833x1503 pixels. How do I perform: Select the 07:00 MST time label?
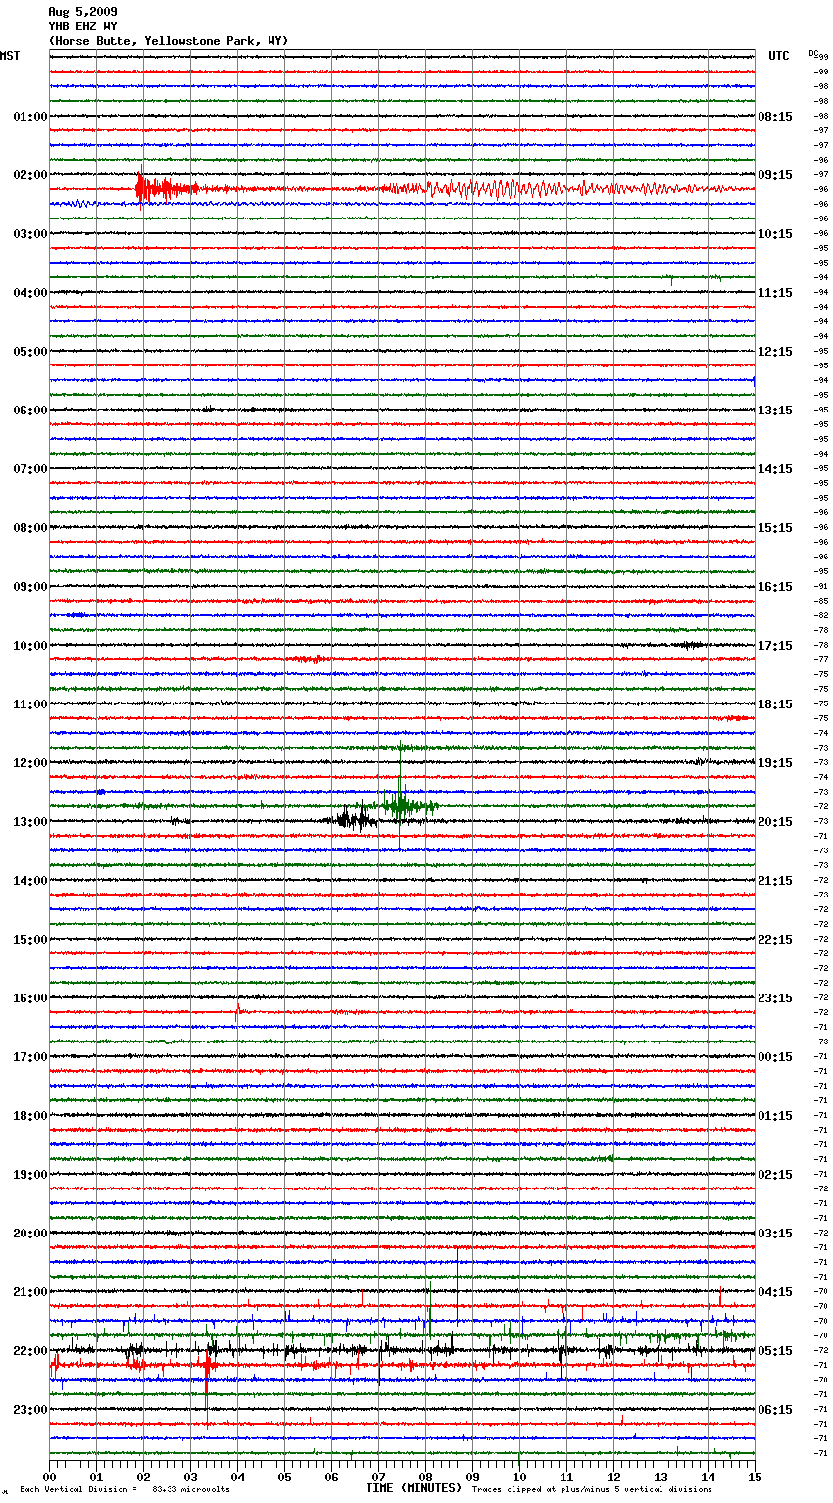point(30,469)
